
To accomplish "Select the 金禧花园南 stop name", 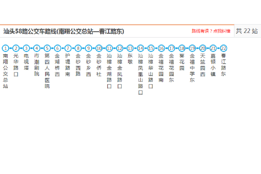I will click(x=161, y=68).
